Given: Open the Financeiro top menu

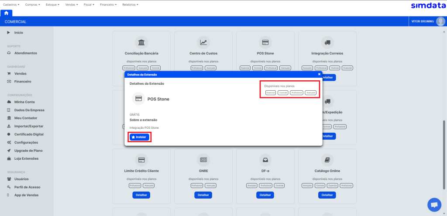Looking at the screenshot, I should pos(108,5).
